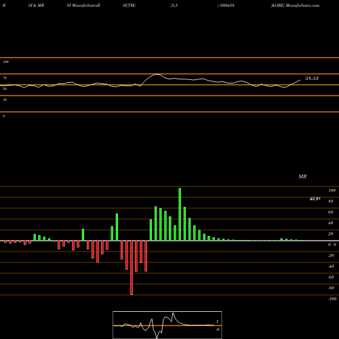Click the -20 label on histogram axis
Screen dimensions: 339x339
pos(331,256)
